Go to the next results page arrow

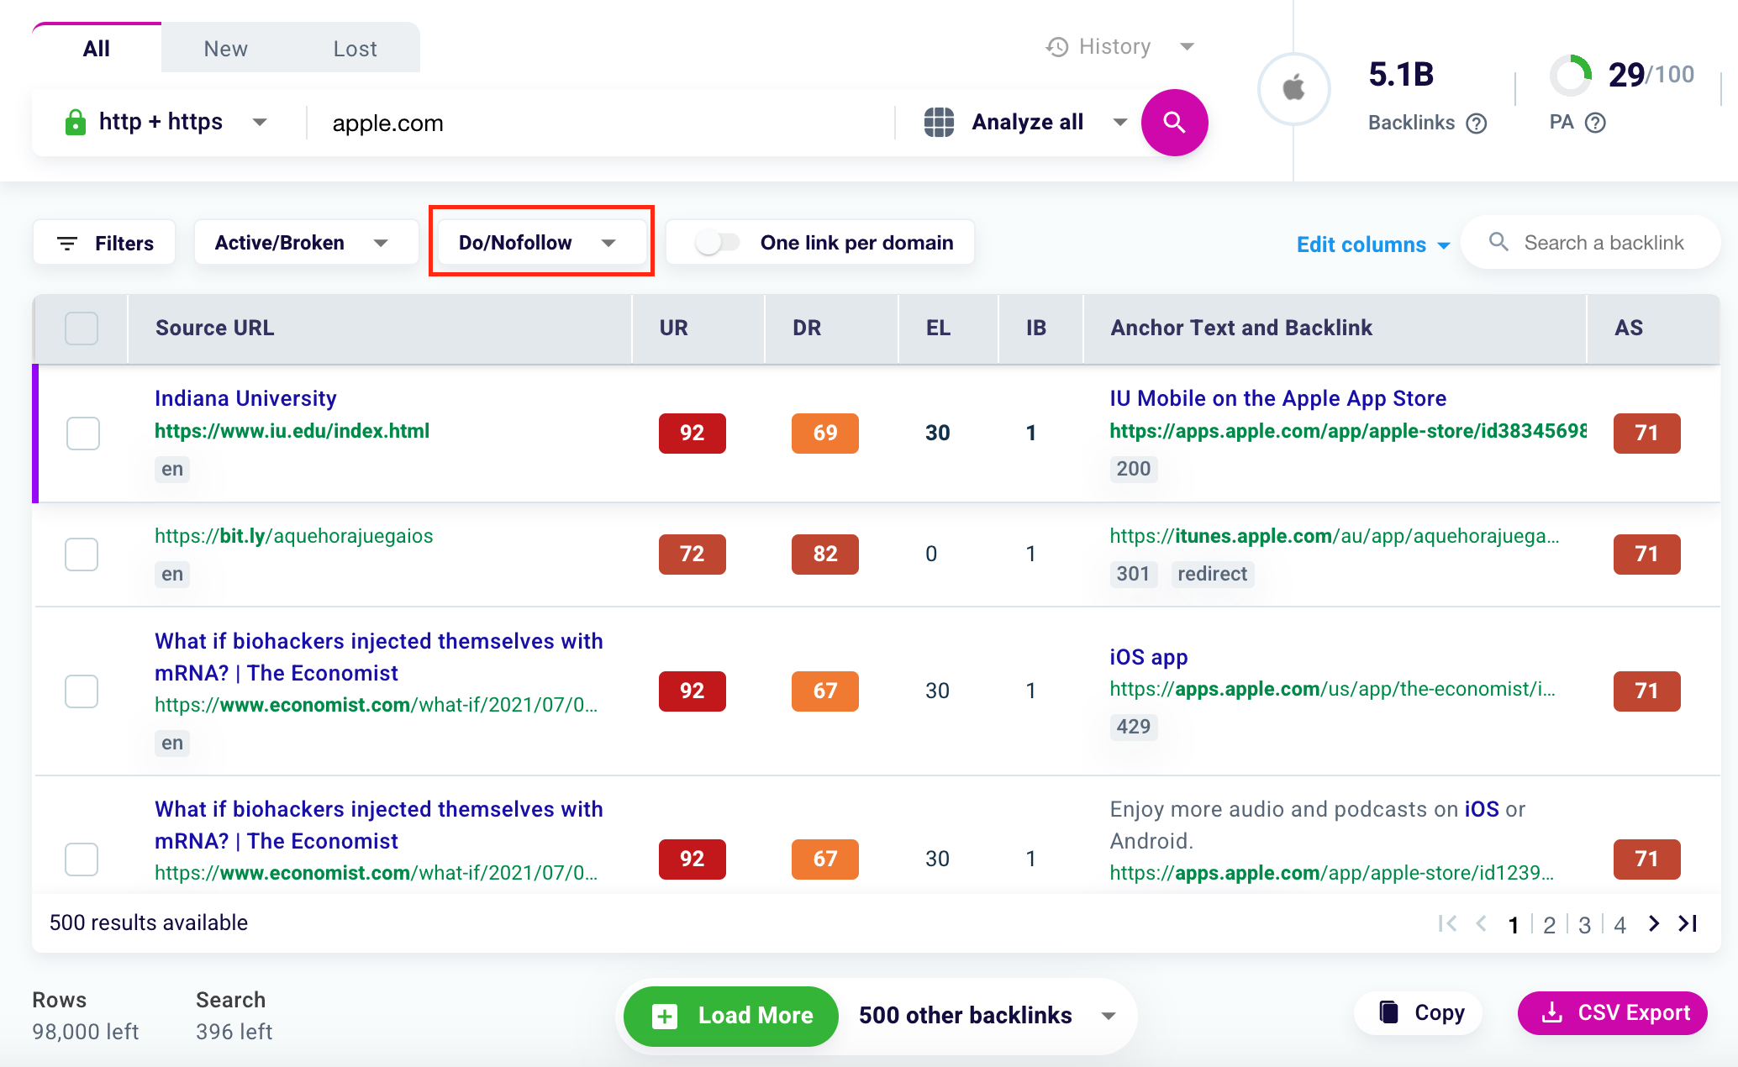[x=1653, y=923]
